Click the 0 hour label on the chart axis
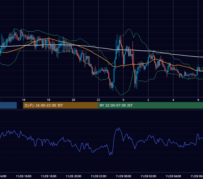This screenshot has height=179, width=203. click(123, 100)
